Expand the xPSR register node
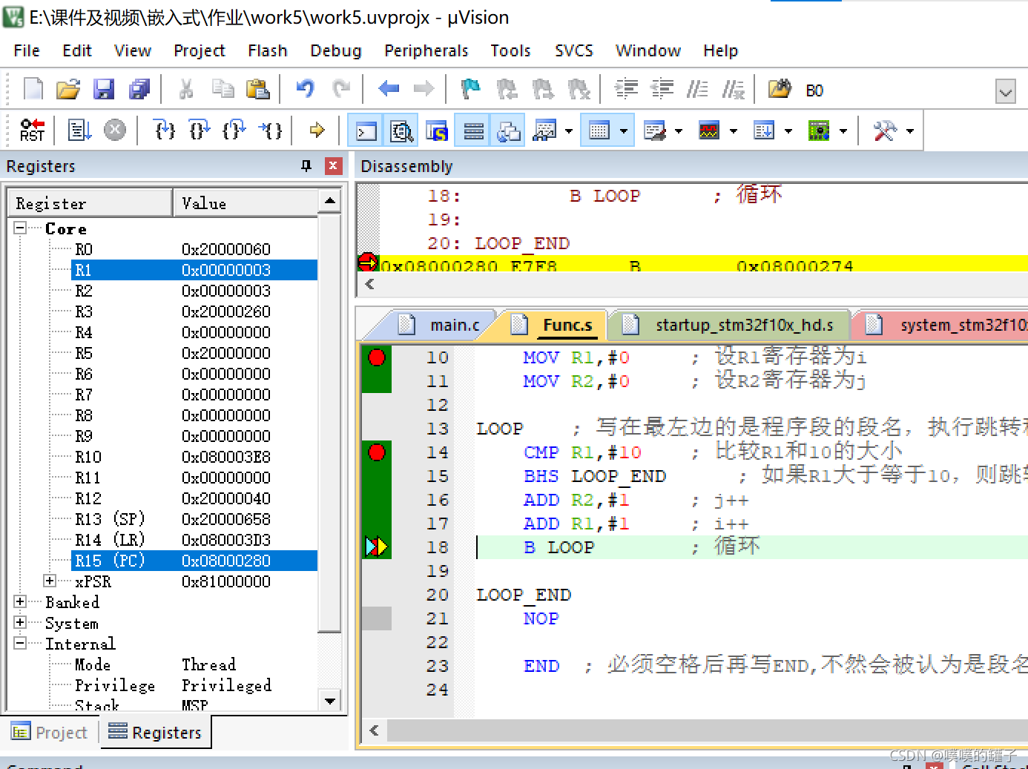This screenshot has height=769, width=1028. [50, 581]
